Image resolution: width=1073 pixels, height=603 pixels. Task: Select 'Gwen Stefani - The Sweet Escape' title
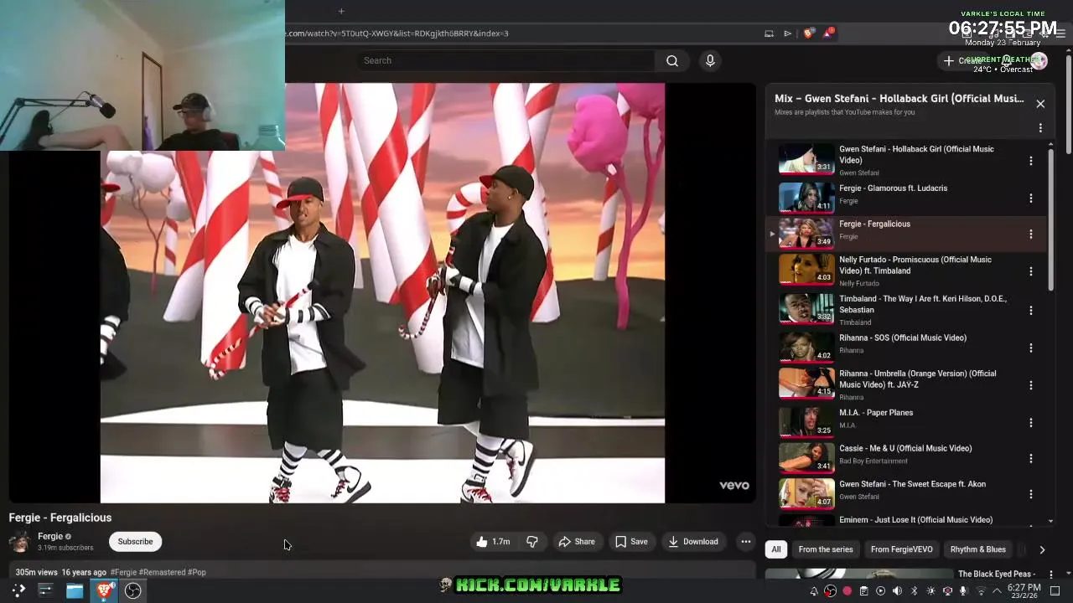[x=912, y=484]
